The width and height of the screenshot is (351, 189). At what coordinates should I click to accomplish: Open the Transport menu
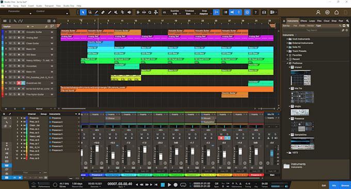[49, 6]
